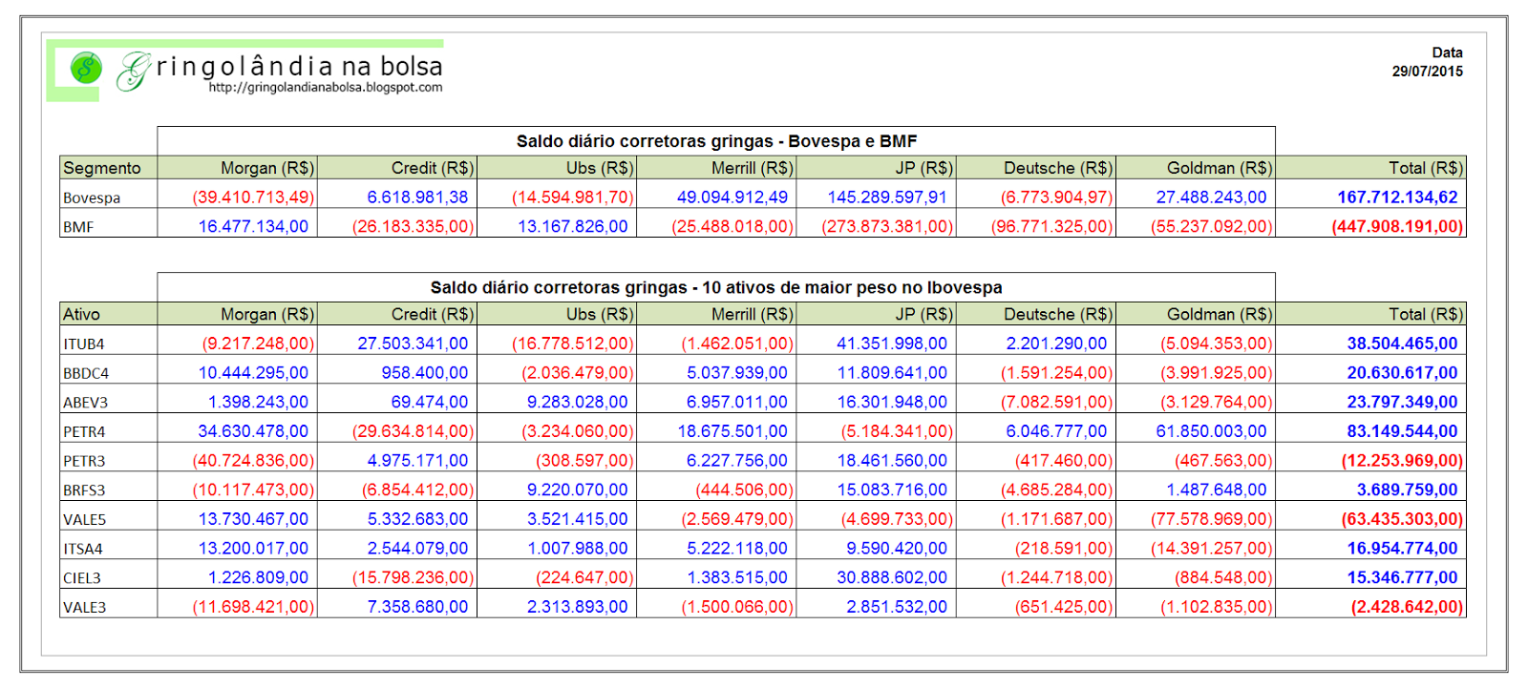
Task: Select PETR4 Goldman value 61.850.003,00
Action: click(x=1211, y=431)
